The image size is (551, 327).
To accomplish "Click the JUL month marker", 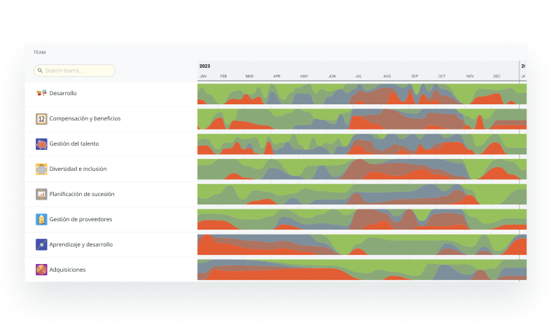I will click(358, 76).
